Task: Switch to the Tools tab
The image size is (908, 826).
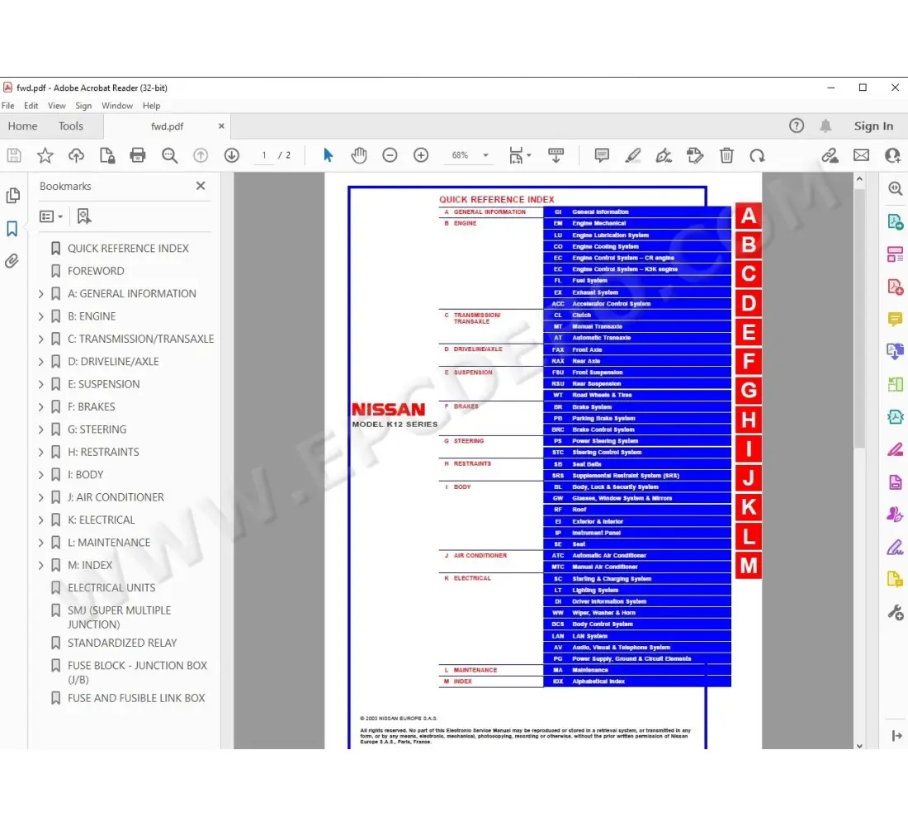Action: click(71, 126)
